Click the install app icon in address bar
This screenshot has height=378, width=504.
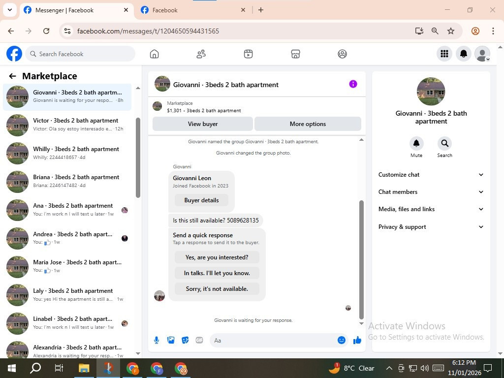[x=419, y=31]
